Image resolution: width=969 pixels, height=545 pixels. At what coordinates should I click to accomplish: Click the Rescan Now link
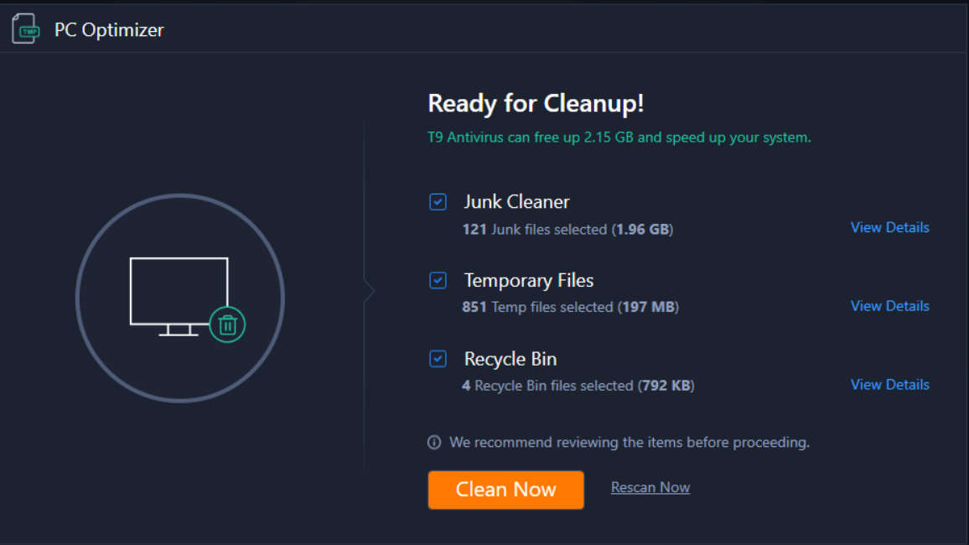tap(650, 486)
